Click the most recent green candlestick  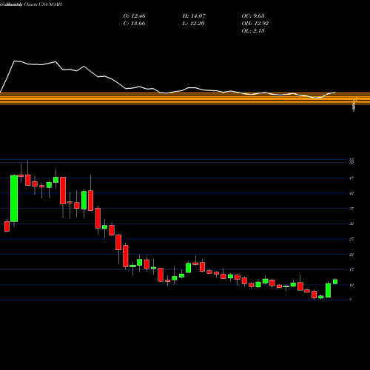(335, 281)
